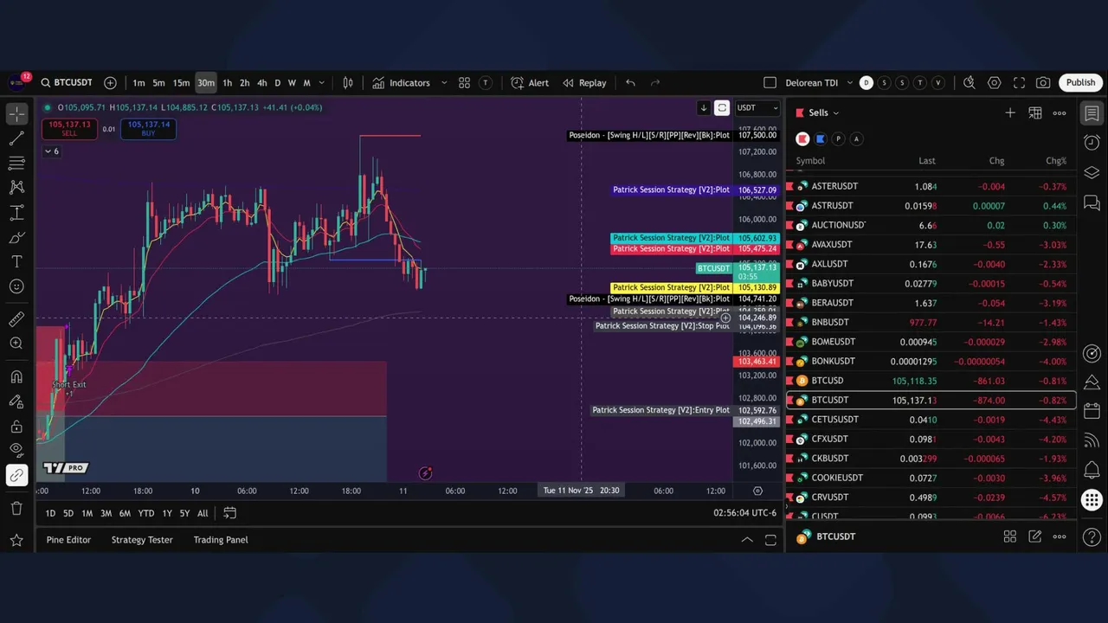Viewport: 1108px width, 623px height.
Task: Open the patterns tool in left toolbar
Action: click(x=16, y=187)
